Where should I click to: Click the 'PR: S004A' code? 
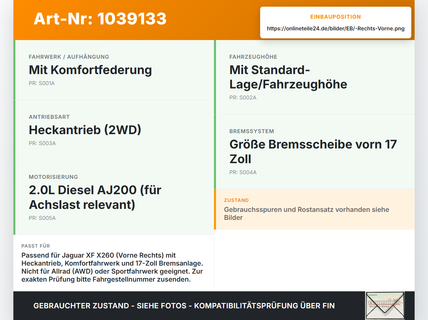tap(243, 172)
